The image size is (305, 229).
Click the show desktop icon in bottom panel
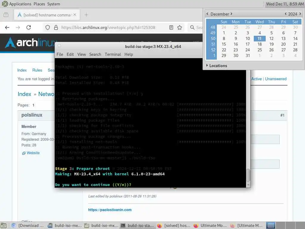tap(4, 225)
